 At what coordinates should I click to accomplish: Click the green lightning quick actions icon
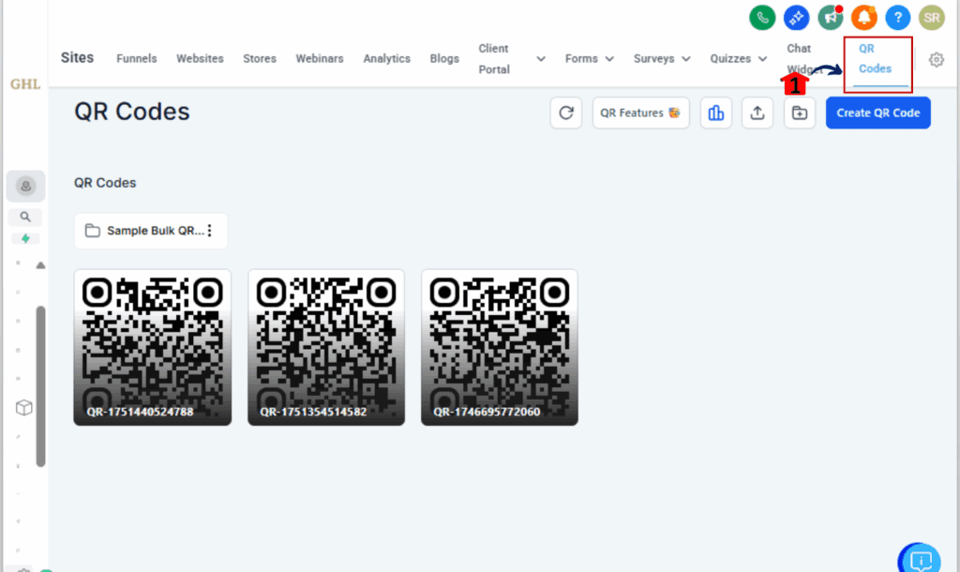click(25, 239)
